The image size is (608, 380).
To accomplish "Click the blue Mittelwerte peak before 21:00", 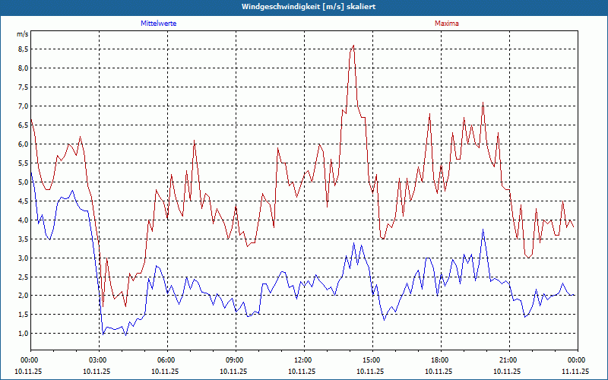I will (x=483, y=230).
